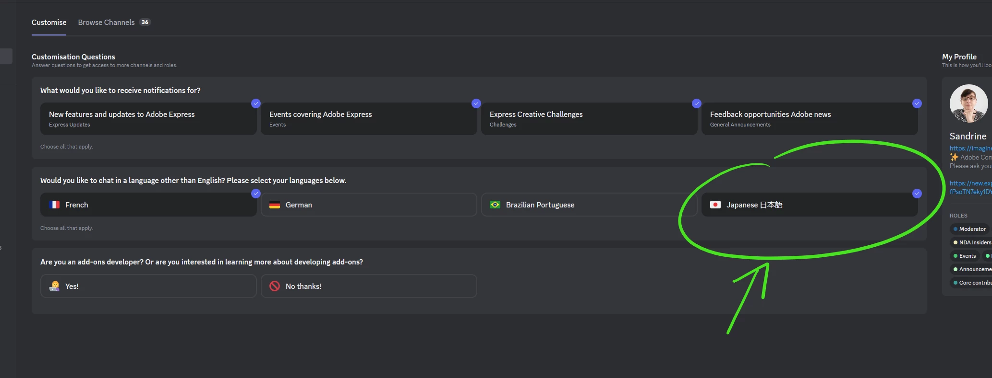992x378 pixels.
Task: Select the highlighted item in the left sidebar
Action: [6, 56]
